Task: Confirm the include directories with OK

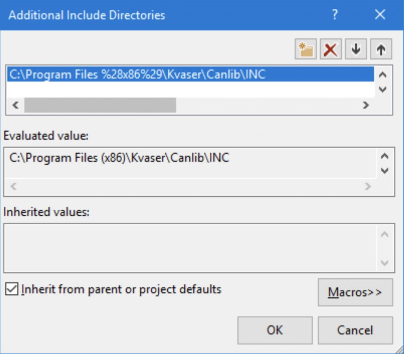Action: pyautogui.click(x=275, y=330)
